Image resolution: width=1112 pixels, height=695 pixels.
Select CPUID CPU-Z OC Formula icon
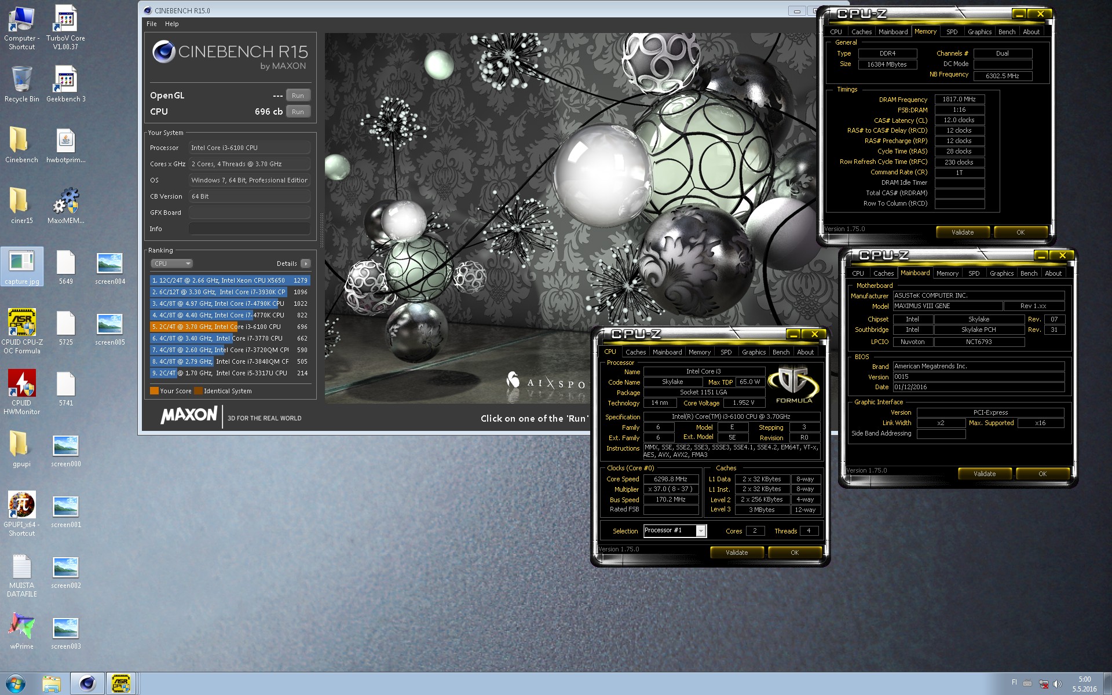coord(21,331)
